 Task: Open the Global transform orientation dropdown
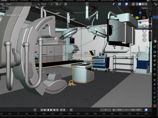point(43,4)
